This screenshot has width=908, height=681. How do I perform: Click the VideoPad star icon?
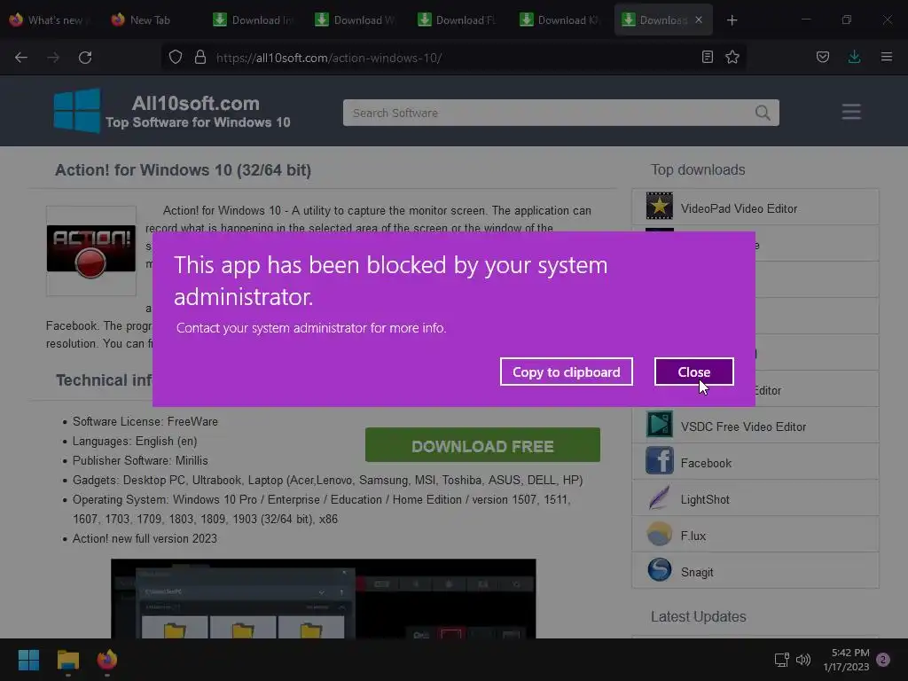659,206
